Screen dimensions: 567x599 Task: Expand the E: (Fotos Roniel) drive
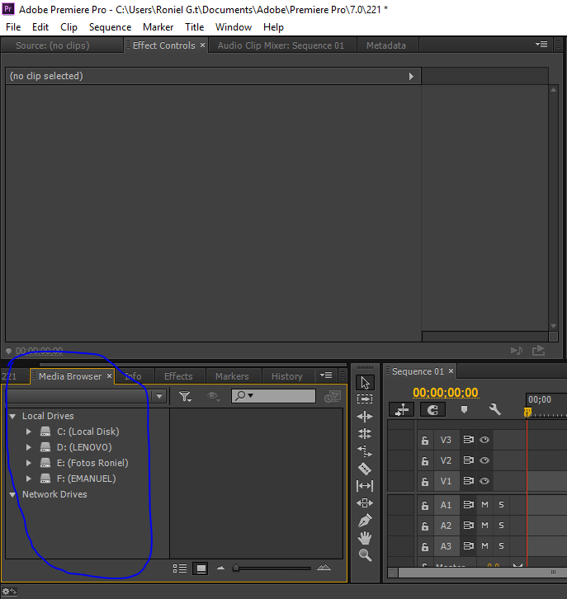click(x=28, y=463)
